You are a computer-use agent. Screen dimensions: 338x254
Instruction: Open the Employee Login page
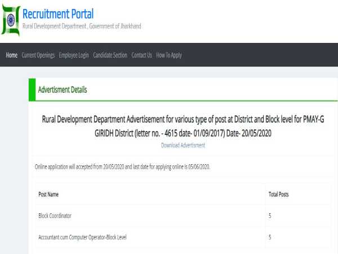tap(74, 55)
